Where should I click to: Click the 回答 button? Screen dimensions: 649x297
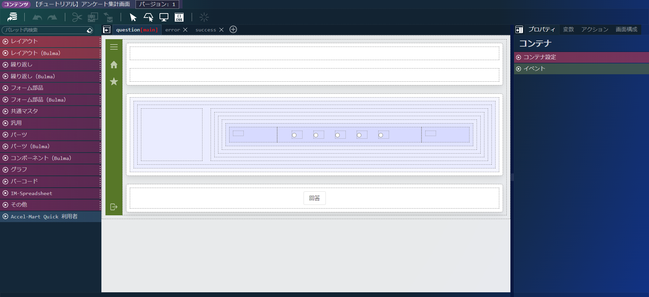[314, 198]
